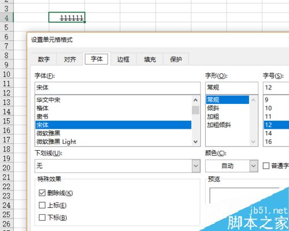289x231 pixels.
Task: Select font size 10 in the list
Action: click(x=276, y=108)
